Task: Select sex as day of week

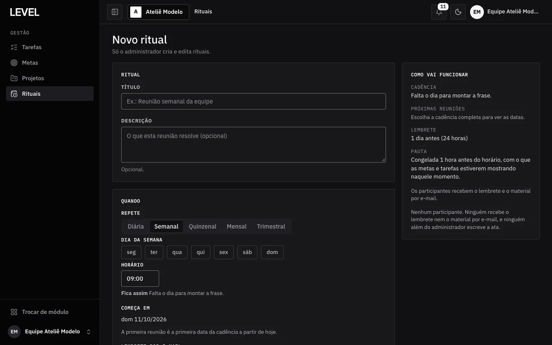Action: tap(224, 252)
